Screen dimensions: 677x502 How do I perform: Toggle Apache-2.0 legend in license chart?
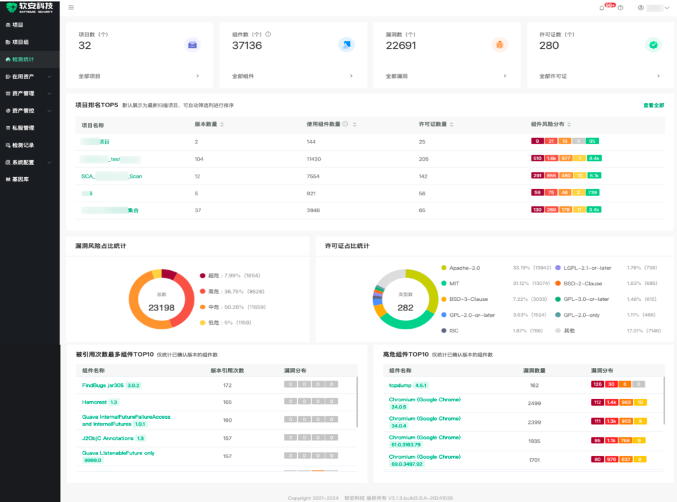point(460,268)
